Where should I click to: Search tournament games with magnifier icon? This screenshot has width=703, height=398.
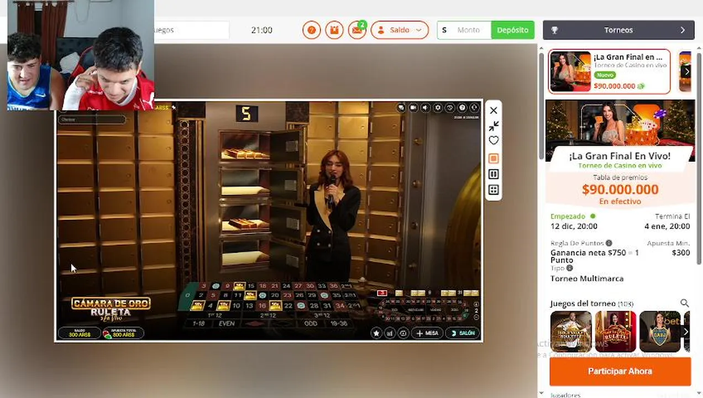(x=684, y=303)
